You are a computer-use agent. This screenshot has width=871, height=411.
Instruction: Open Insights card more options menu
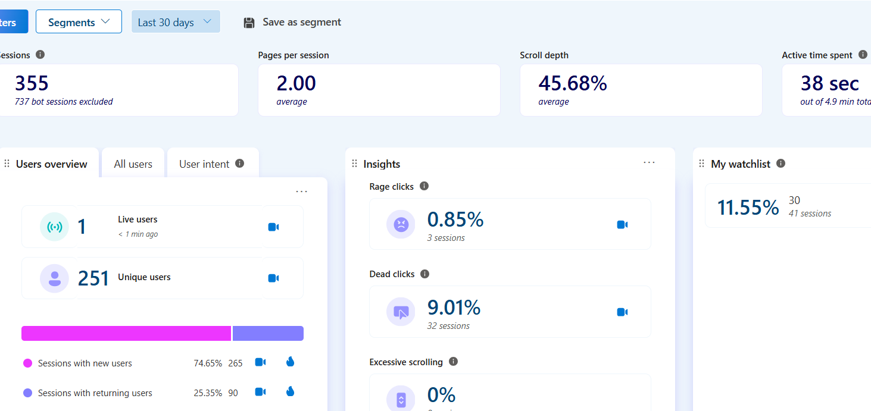point(649,162)
